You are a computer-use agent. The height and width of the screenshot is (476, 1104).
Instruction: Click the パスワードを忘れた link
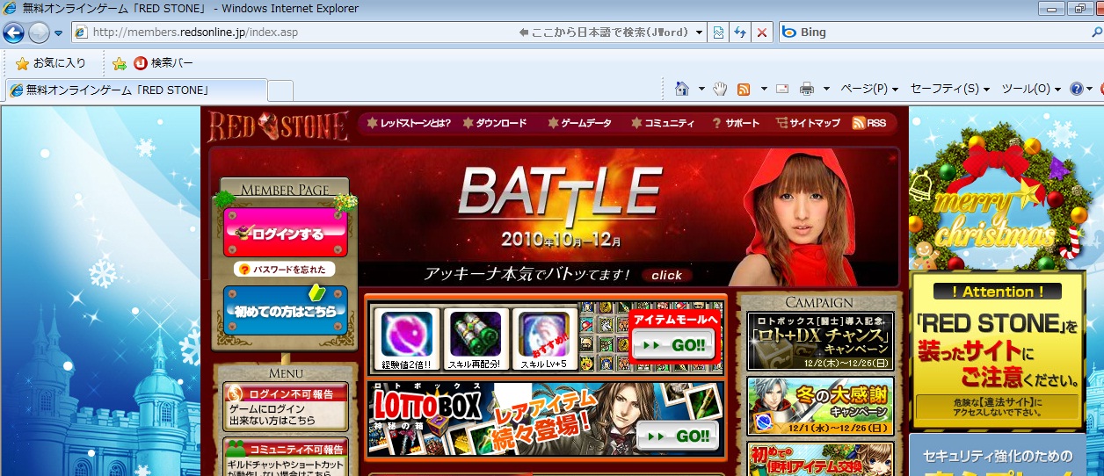click(x=286, y=270)
